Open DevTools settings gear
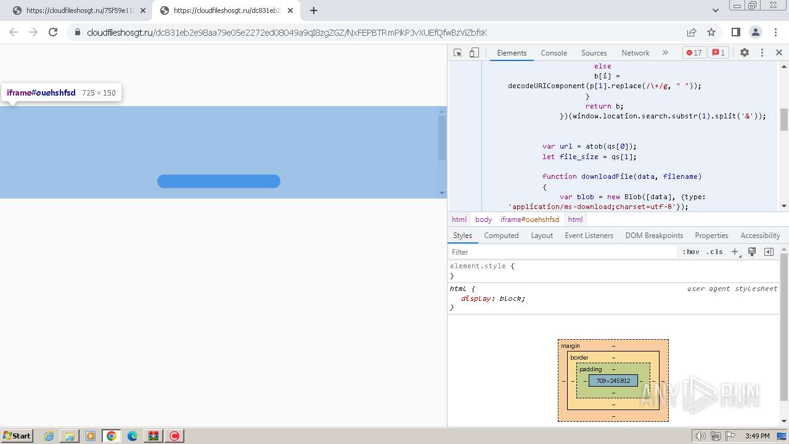This screenshot has width=789, height=444. pos(745,53)
